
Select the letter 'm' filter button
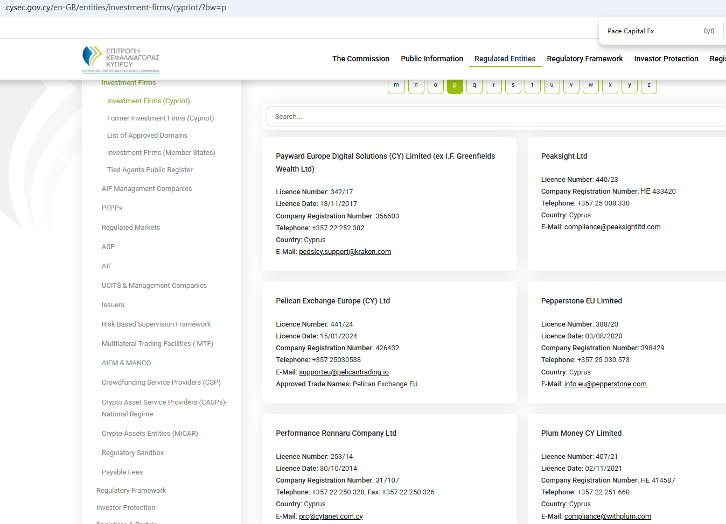point(396,86)
